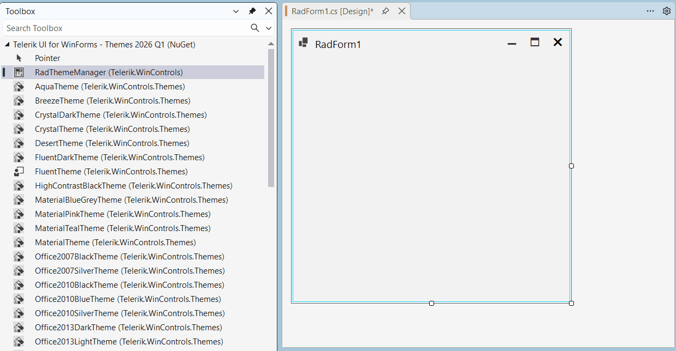676x351 pixels.
Task: Open the editor settings gear
Action: click(667, 10)
